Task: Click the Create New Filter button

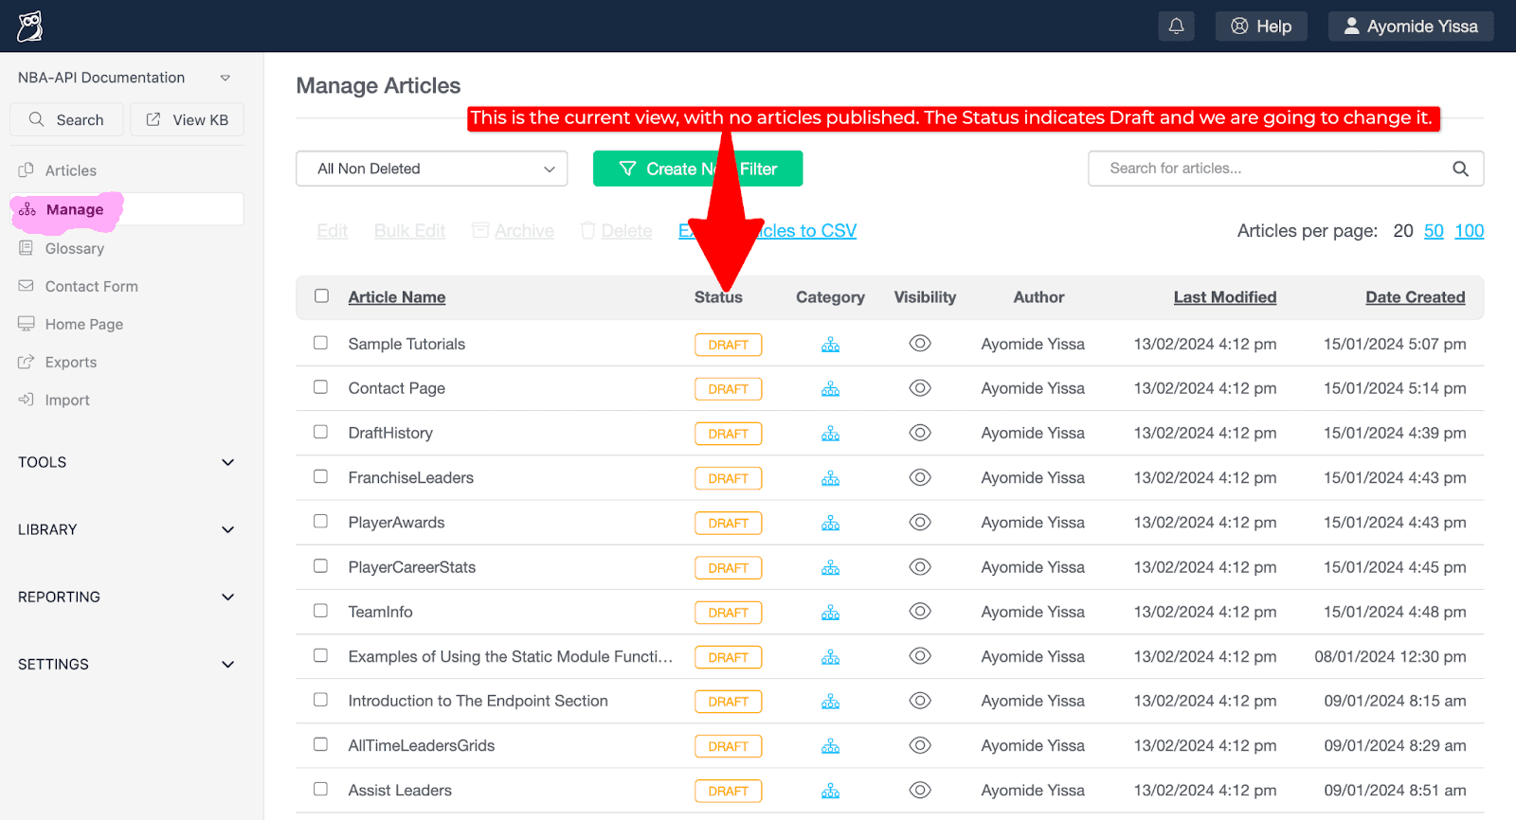Action: (x=697, y=169)
